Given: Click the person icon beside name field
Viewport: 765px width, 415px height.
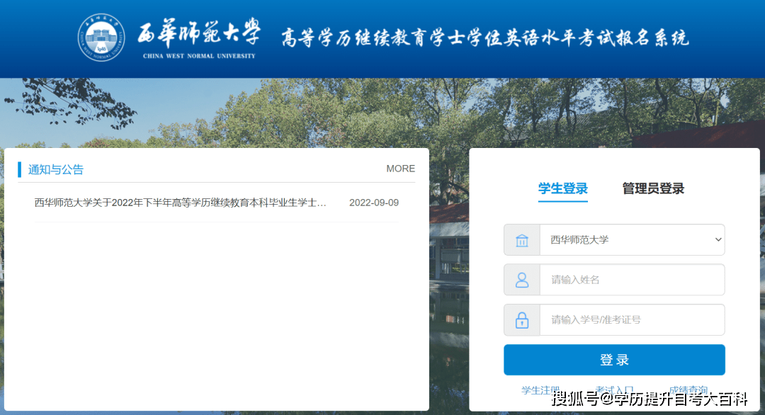Looking at the screenshot, I should [522, 280].
